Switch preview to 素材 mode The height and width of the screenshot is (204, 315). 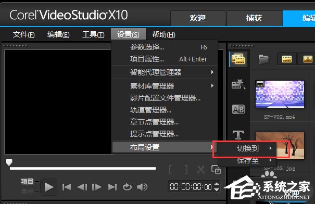coord(27,192)
